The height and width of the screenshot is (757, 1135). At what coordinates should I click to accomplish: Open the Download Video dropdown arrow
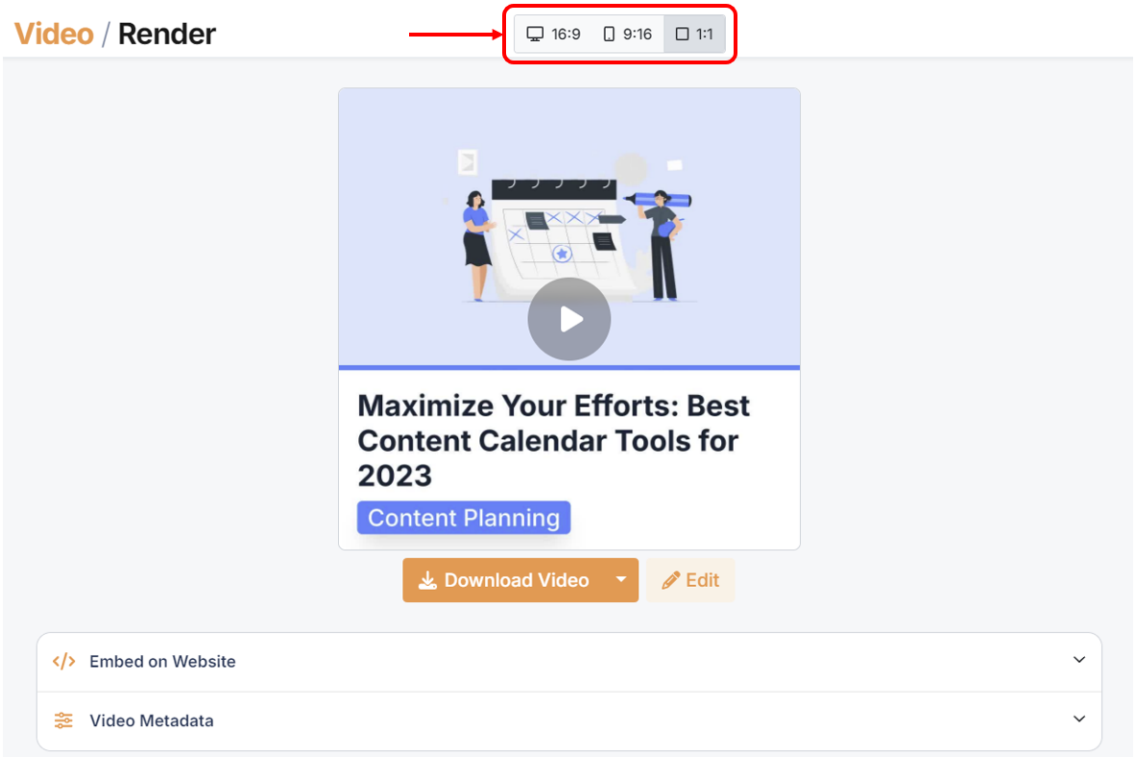click(622, 579)
